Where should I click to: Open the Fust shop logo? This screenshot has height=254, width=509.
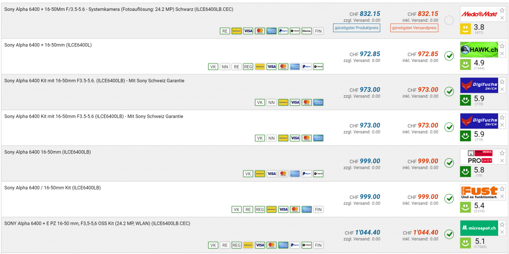(479, 192)
